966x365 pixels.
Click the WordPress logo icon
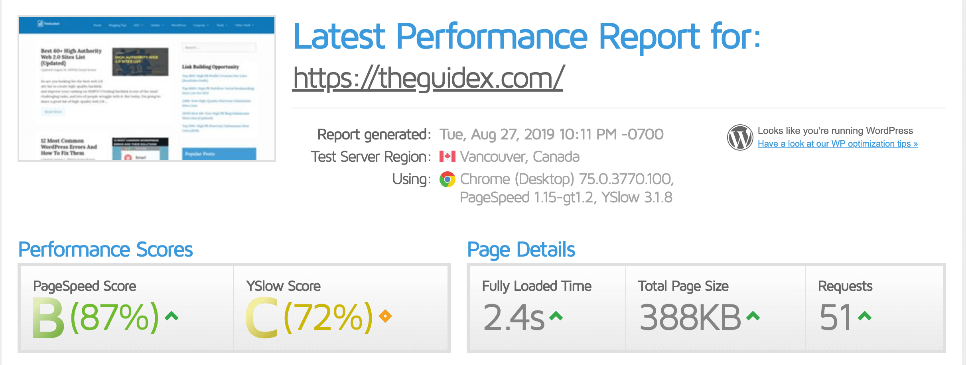click(x=740, y=137)
